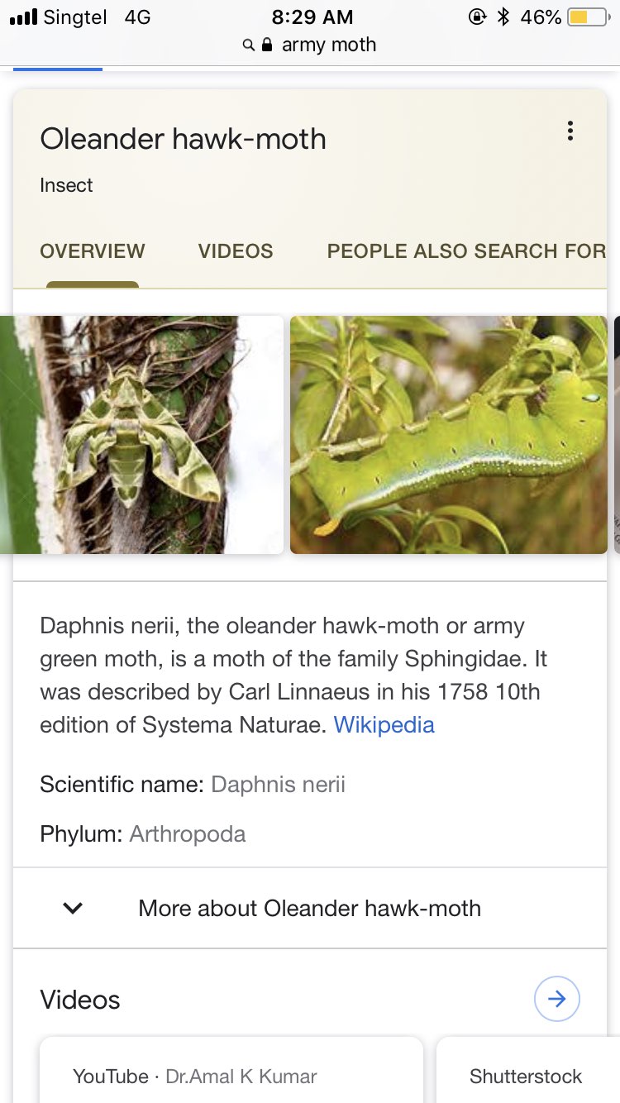Open the Daphnis nerii scientific name link

click(279, 785)
